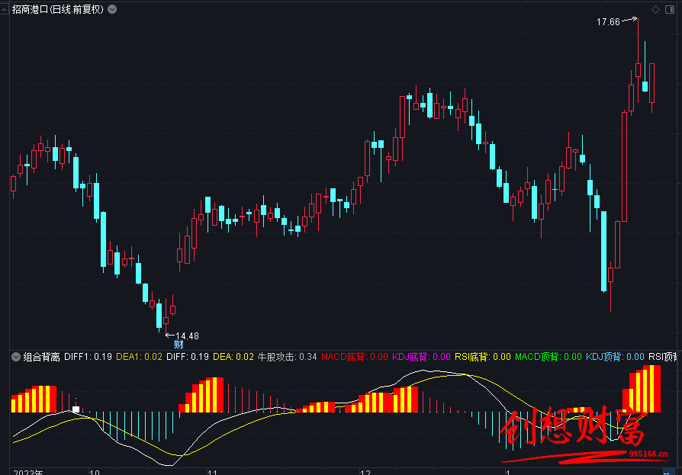682x475 pixels.
Task: Click the 财 financial event marker
Action: click(179, 345)
